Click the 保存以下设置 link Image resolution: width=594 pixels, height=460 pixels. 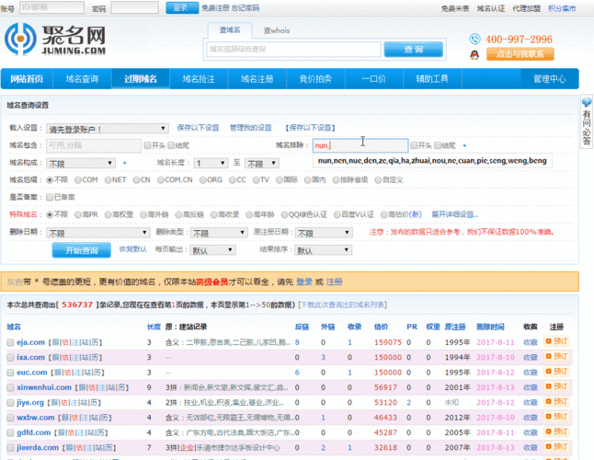[x=198, y=128]
